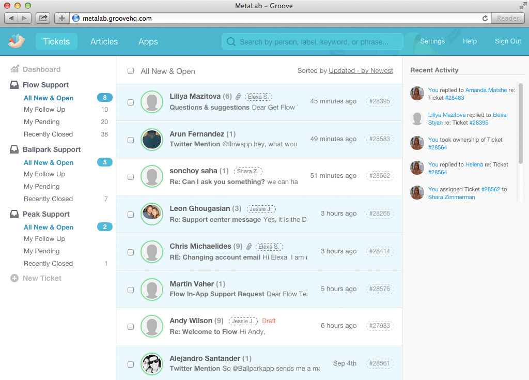
Task: Click the Recent Activity scrollbar
Action: point(521,123)
